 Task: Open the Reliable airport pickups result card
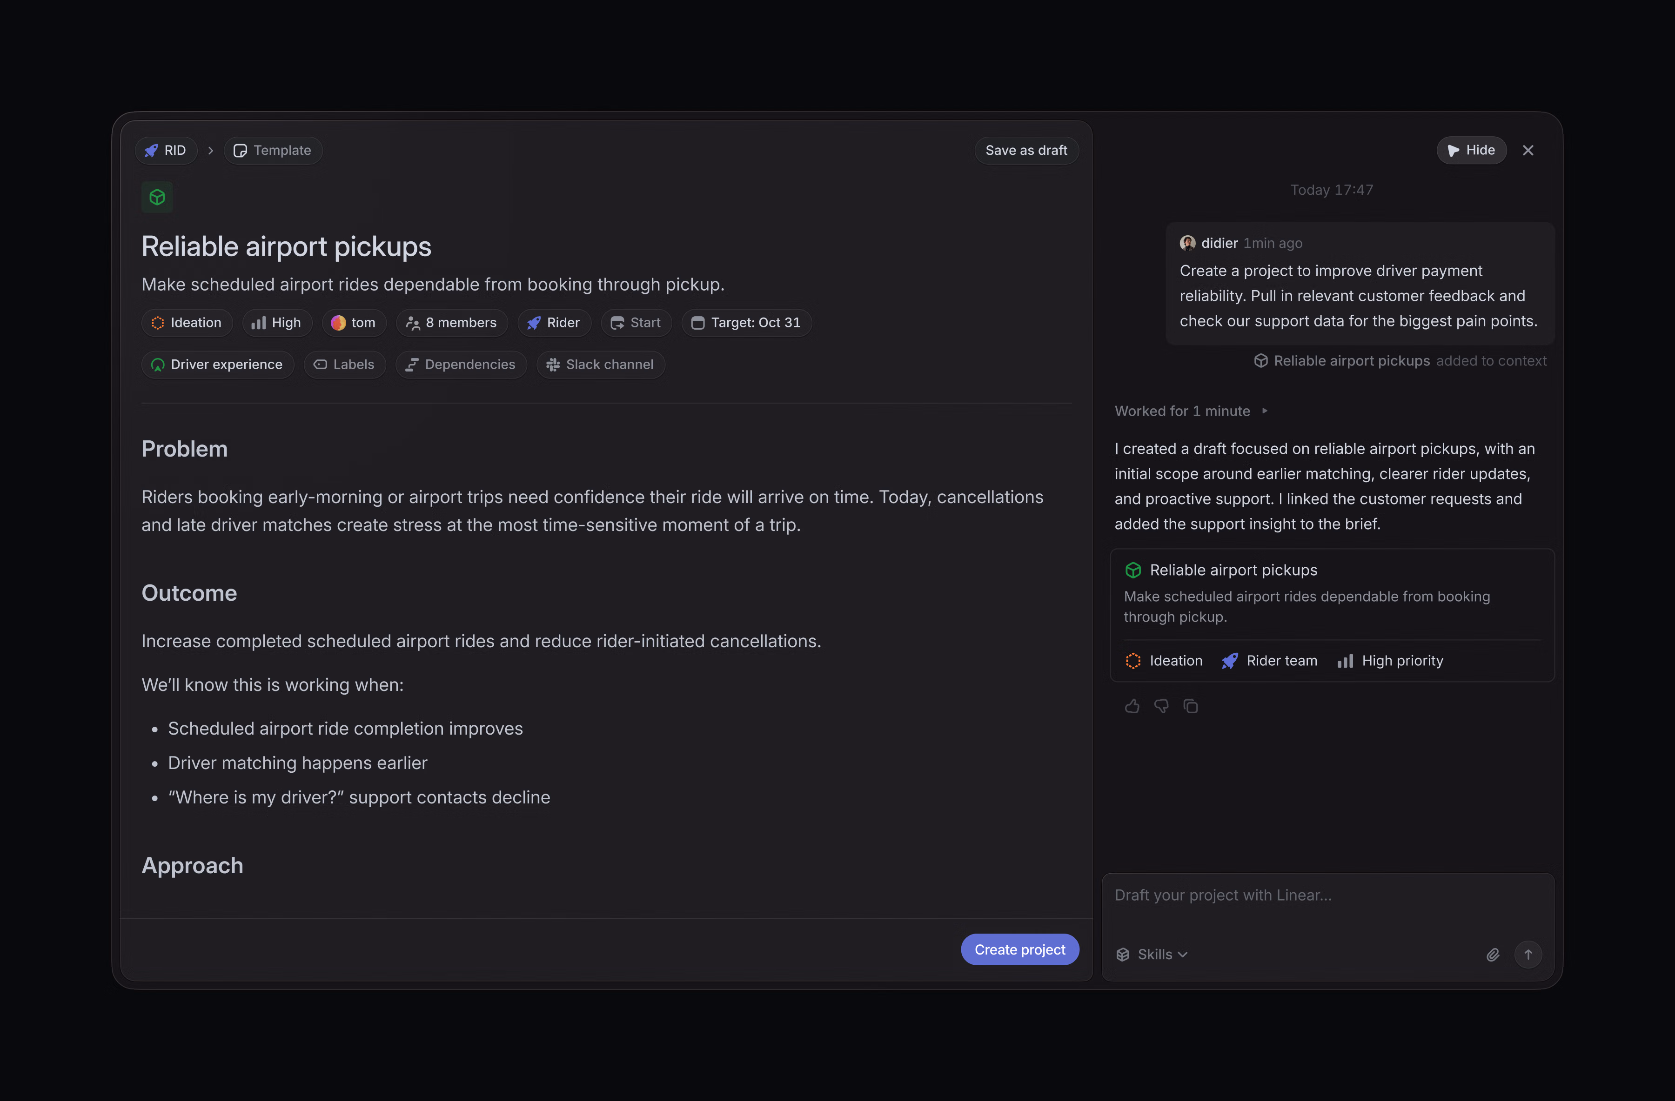[x=1332, y=615]
